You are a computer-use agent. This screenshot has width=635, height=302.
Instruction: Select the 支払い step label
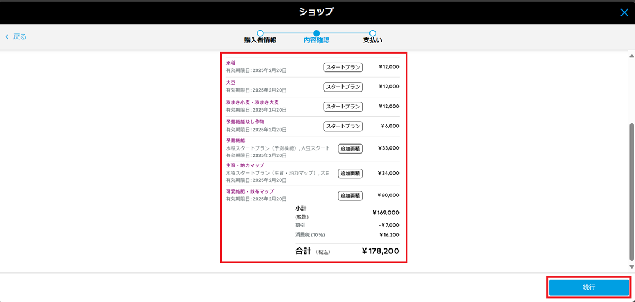coord(373,41)
